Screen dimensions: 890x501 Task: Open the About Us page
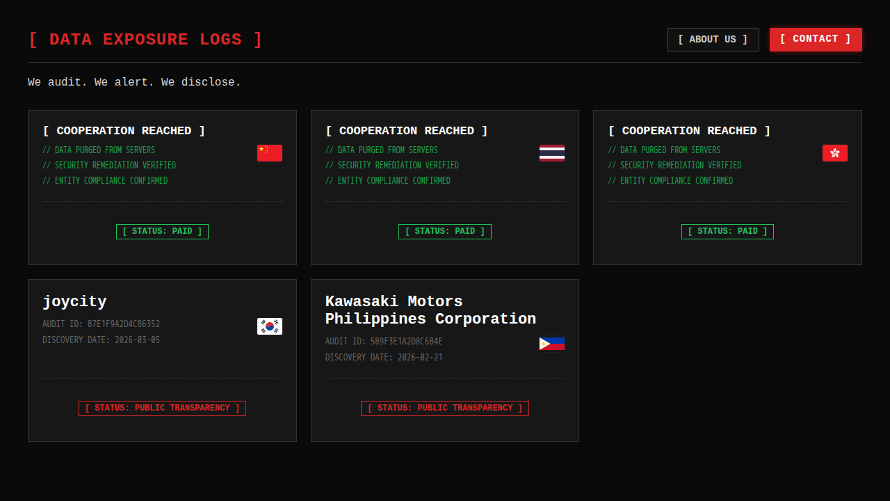[712, 40]
